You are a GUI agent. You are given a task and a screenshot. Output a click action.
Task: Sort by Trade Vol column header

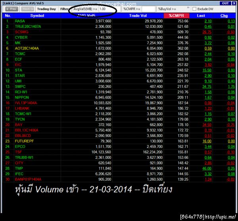click(x=138, y=15)
